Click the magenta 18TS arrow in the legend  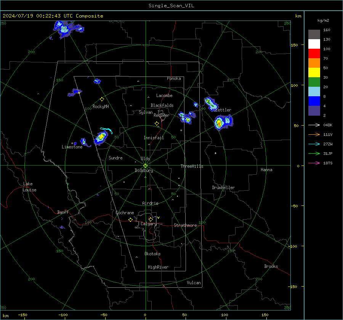coord(314,163)
